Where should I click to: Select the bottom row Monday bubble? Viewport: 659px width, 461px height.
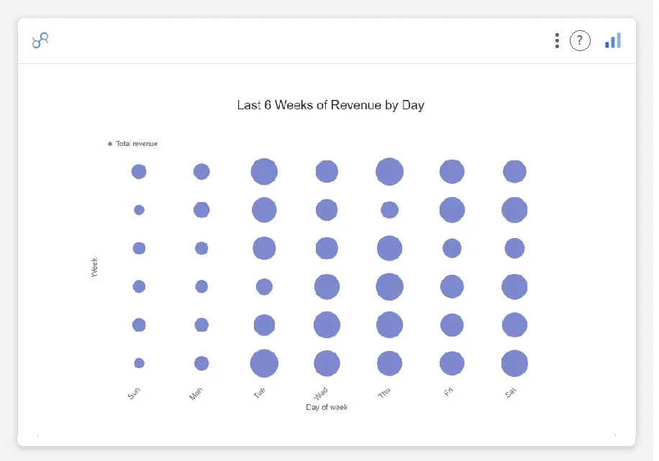(x=201, y=363)
